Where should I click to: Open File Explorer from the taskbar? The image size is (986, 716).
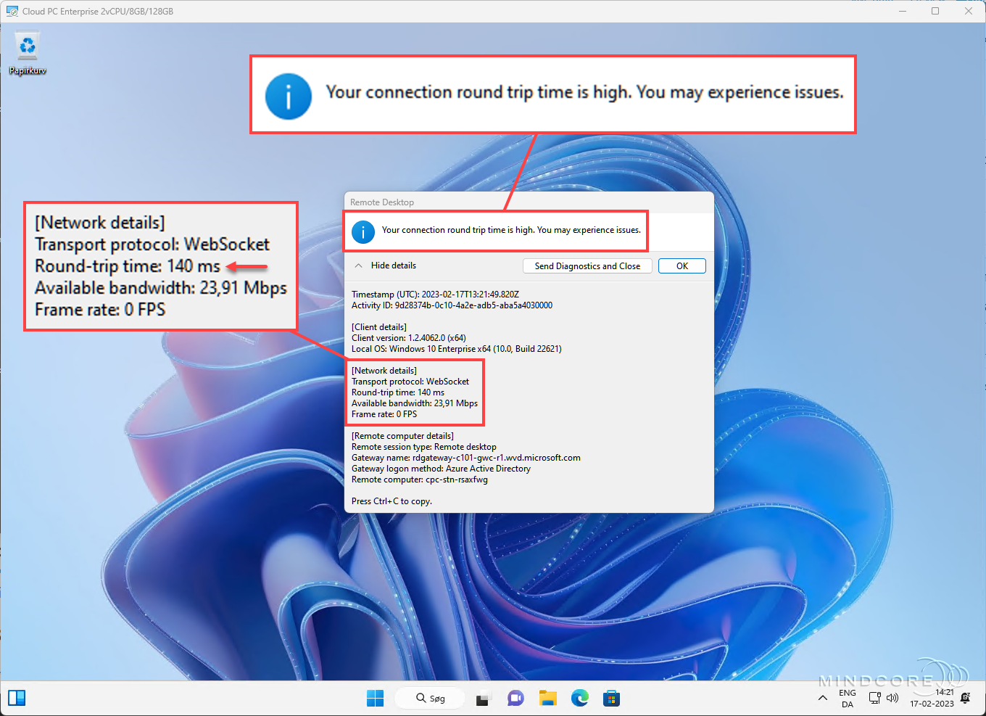coord(547,698)
